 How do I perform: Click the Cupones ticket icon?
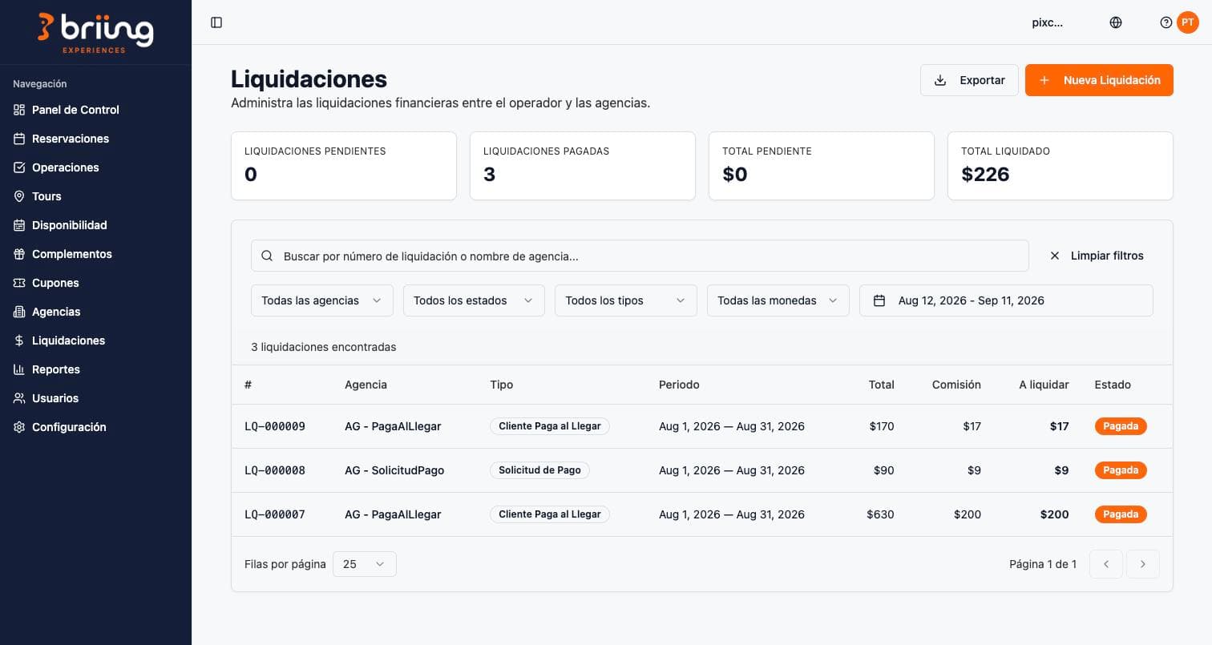pyautogui.click(x=19, y=283)
